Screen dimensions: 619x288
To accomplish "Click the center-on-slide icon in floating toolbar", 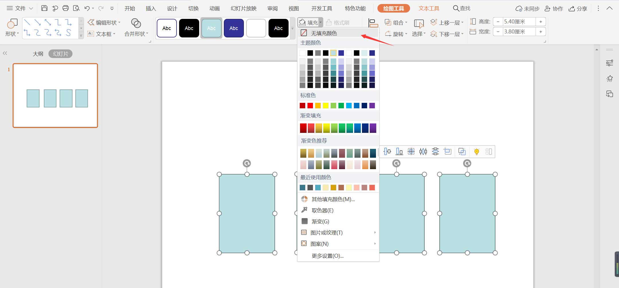I will (x=411, y=151).
